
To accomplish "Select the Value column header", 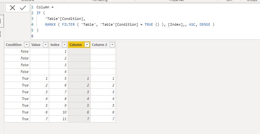I will (36, 45).
